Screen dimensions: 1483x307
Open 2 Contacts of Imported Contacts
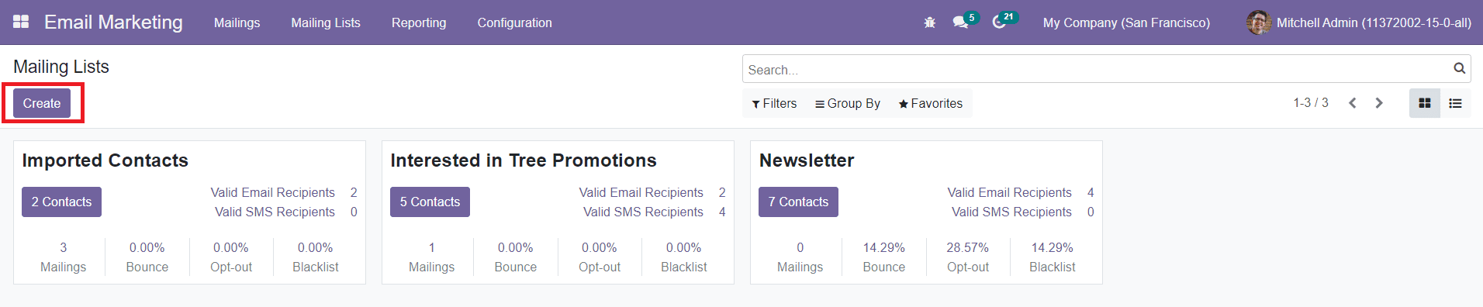click(x=61, y=202)
